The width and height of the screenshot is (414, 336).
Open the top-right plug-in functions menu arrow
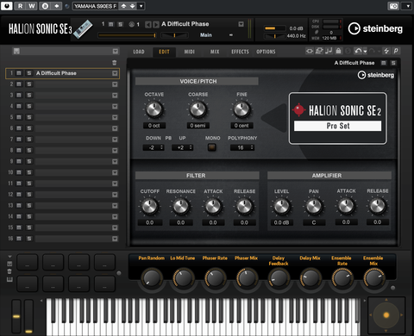(x=408, y=6)
